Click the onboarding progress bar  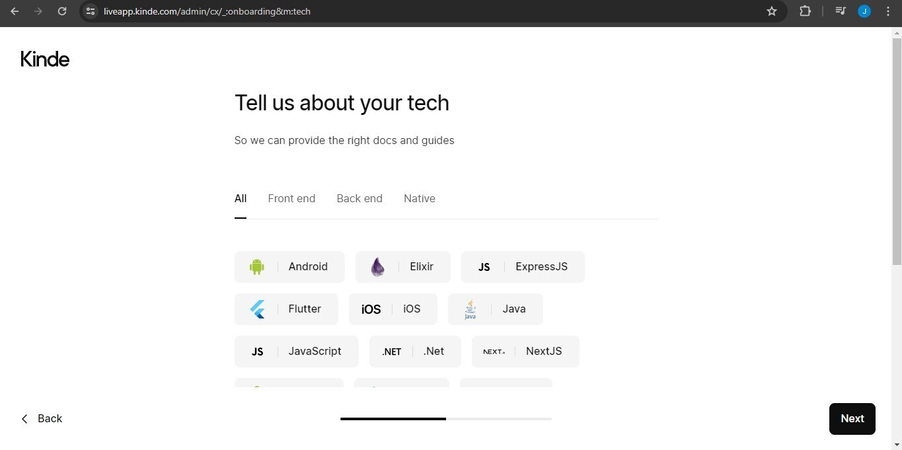pos(446,418)
